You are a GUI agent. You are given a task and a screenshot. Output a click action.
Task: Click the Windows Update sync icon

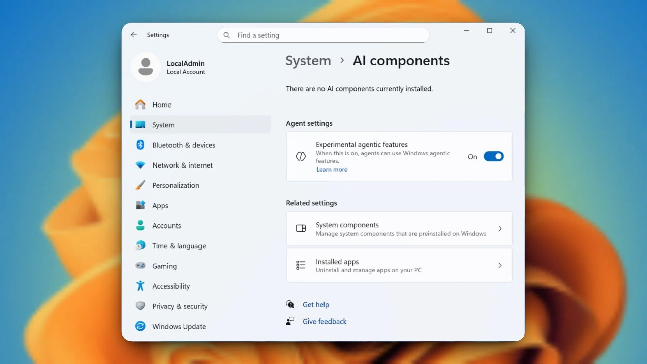click(140, 326)
